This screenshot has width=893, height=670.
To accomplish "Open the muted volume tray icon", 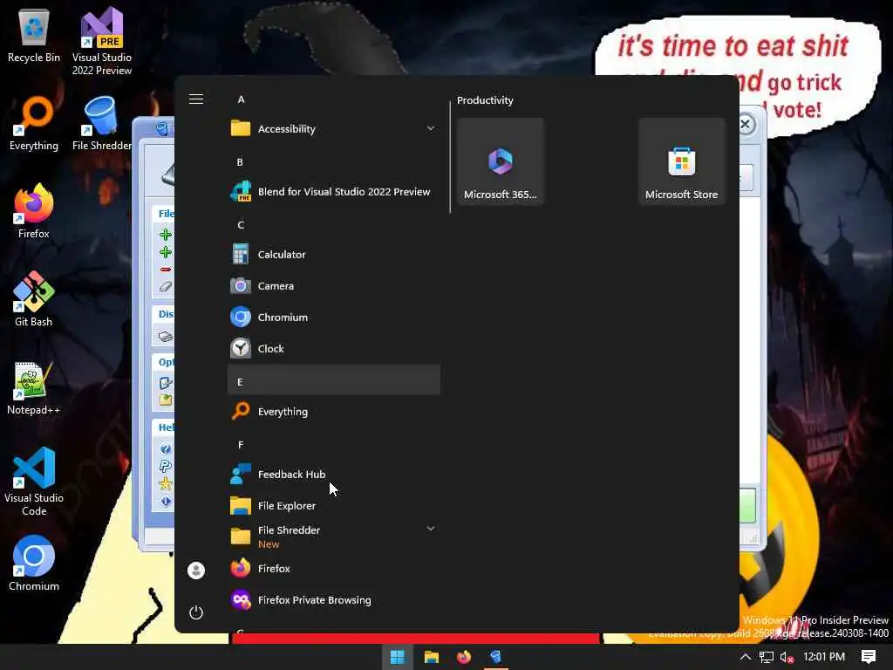I will [787, 657].
